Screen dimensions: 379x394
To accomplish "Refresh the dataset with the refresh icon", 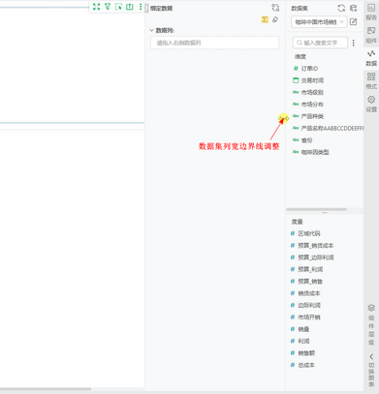I will pos(341,8).
